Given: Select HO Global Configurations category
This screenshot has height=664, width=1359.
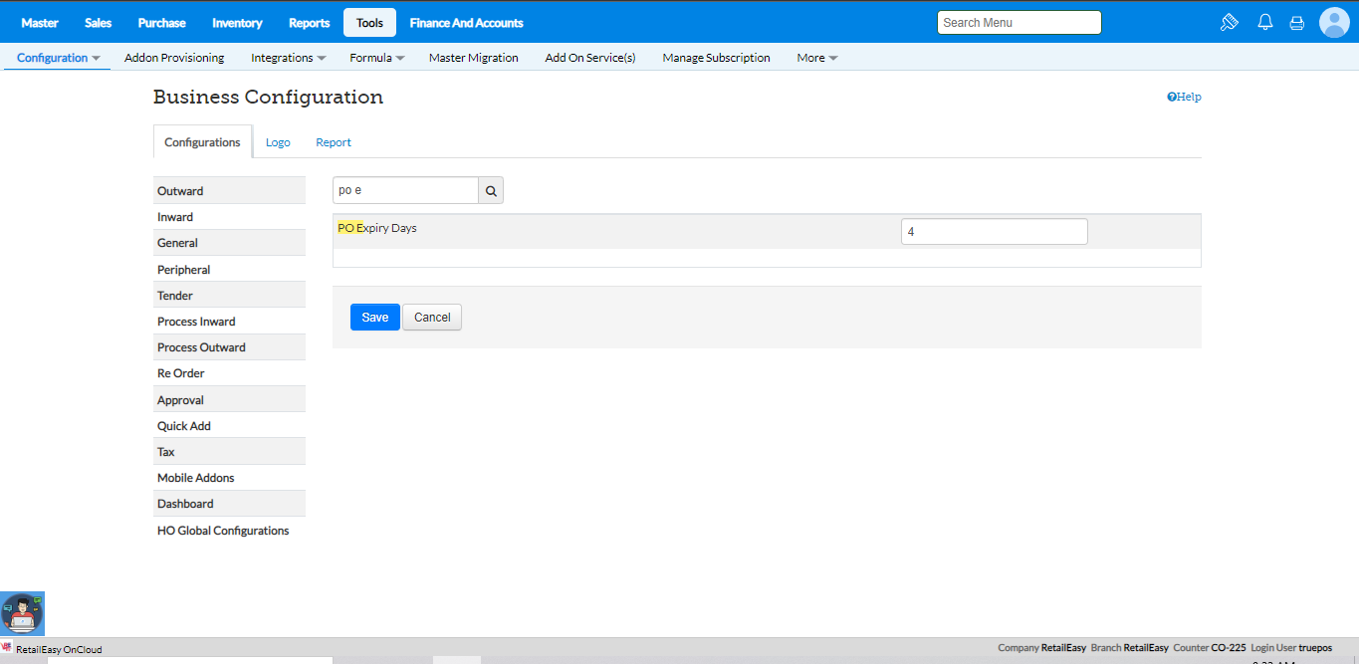Looking at the screenshot, I should [x=229, y=531].
